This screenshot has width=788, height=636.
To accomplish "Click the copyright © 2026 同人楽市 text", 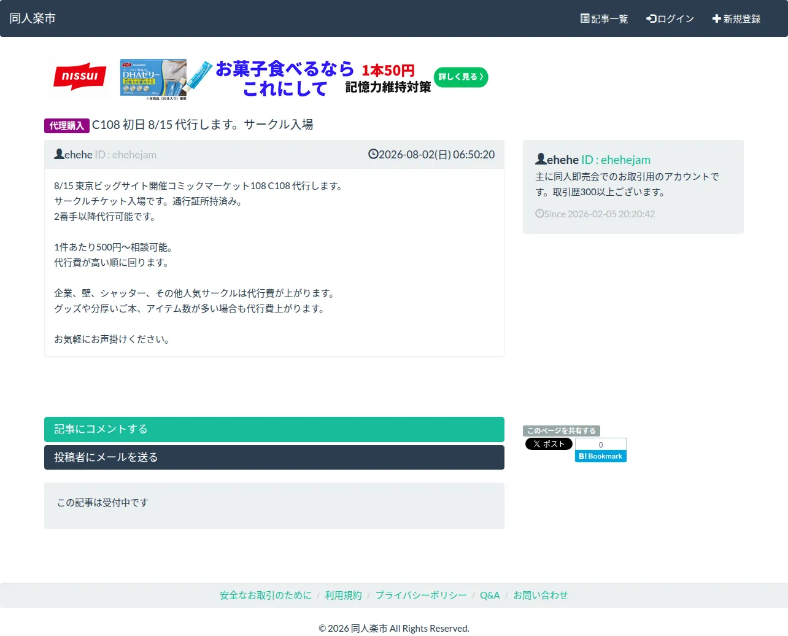I will (x=394, y=628).
